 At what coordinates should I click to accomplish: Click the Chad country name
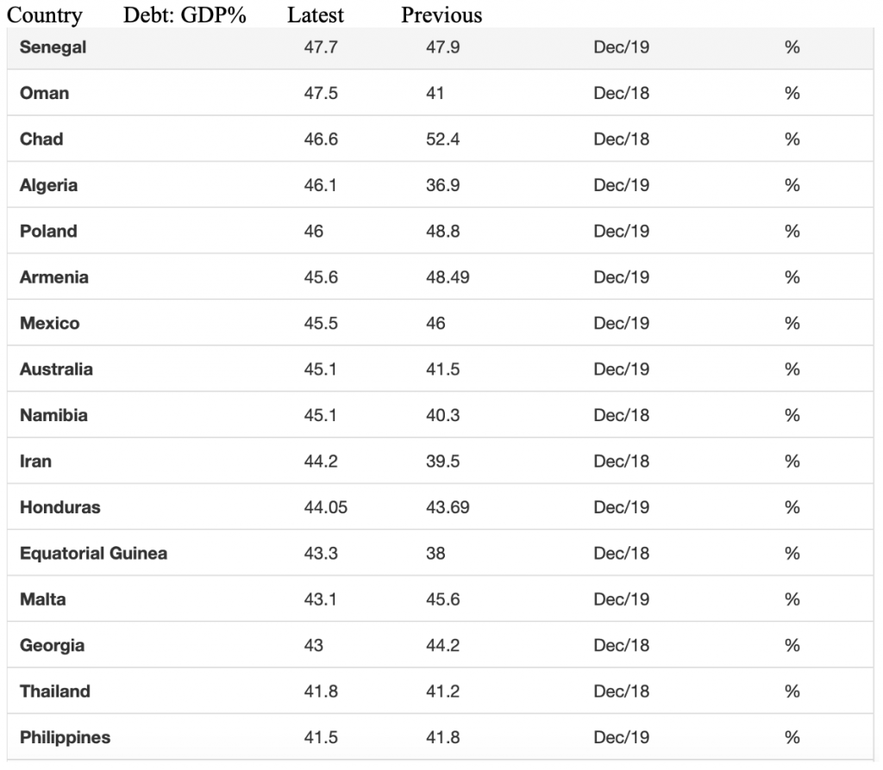(41, 140)
